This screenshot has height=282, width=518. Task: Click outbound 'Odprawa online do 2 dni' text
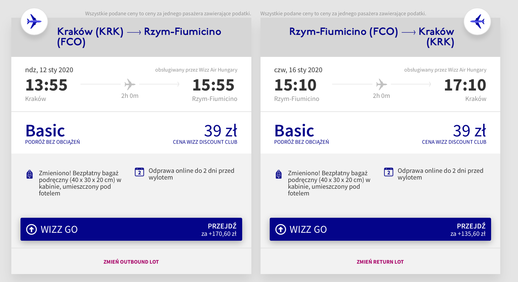191,174
